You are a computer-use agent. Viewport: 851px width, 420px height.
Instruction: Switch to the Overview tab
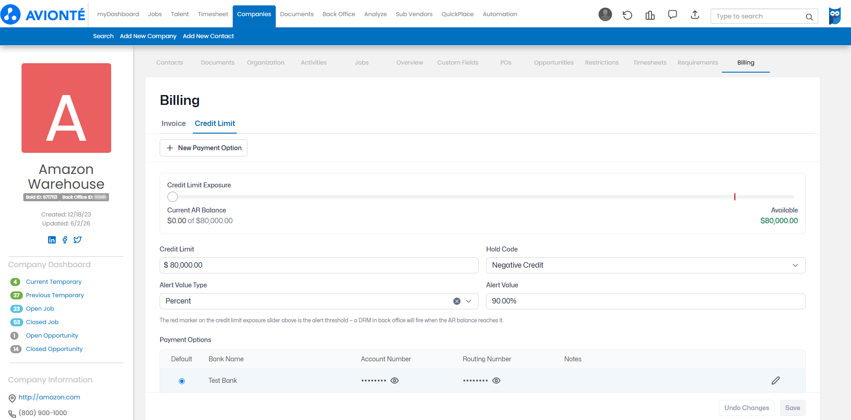coord(410,63)
